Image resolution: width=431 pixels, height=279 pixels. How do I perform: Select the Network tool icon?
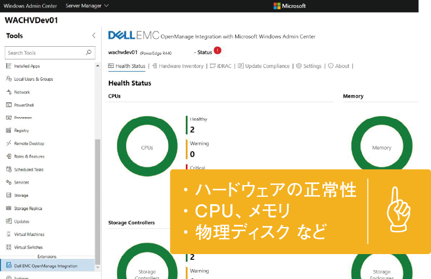pyautogui.click(x=8, y=92)
